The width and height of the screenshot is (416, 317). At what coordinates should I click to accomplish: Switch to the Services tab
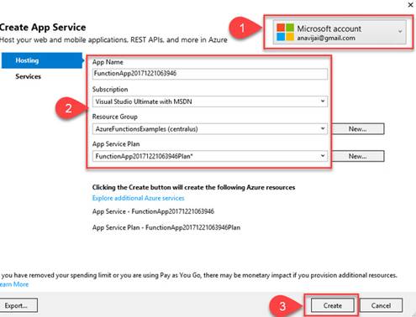(x=28, y=76)
